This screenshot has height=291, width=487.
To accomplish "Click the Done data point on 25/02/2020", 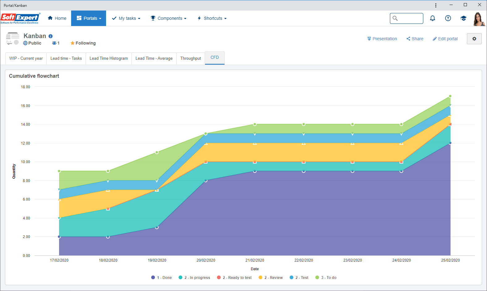I will point(450,143).
